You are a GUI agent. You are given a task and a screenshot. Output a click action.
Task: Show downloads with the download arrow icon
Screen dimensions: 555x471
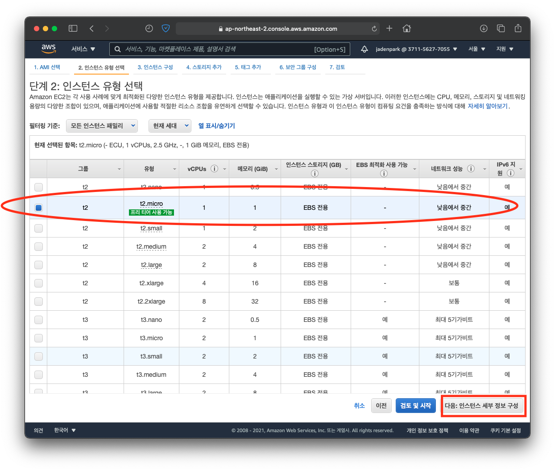pos(484,29)
